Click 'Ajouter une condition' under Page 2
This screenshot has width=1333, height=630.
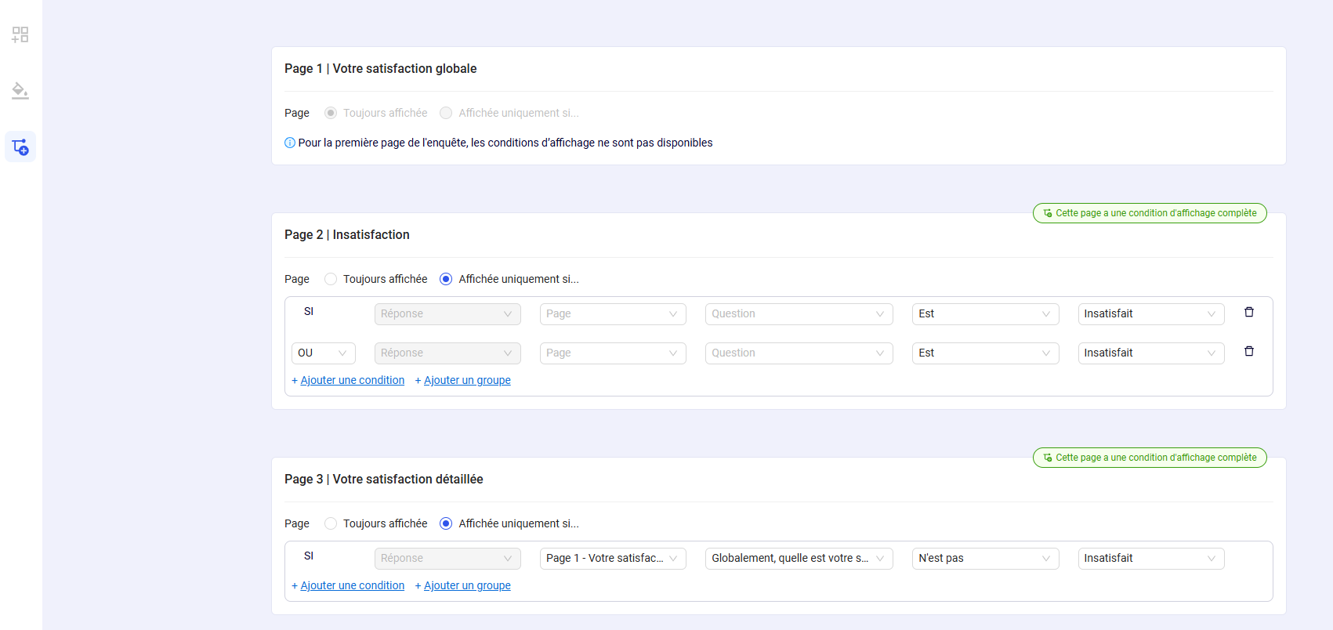[x=352, y=380]
